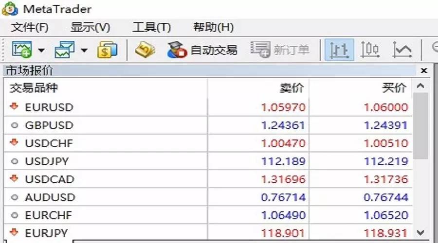Open the 帮助(H) menu
Image resolution: width=438 pixels, height=243 pixels.
(214, 27)
